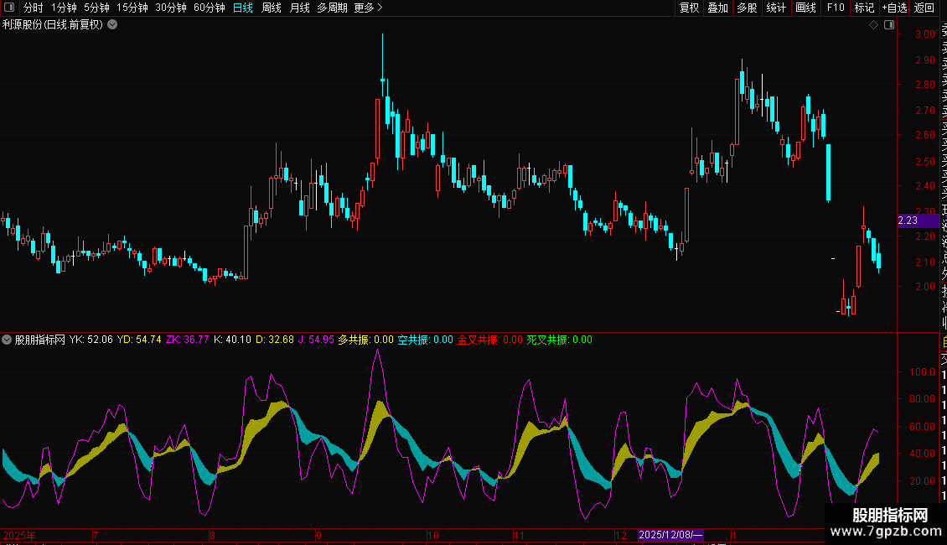This screenshot has height=545, width=947.
Task: Select the 5分钟 period tab
Action: [96, 8]
